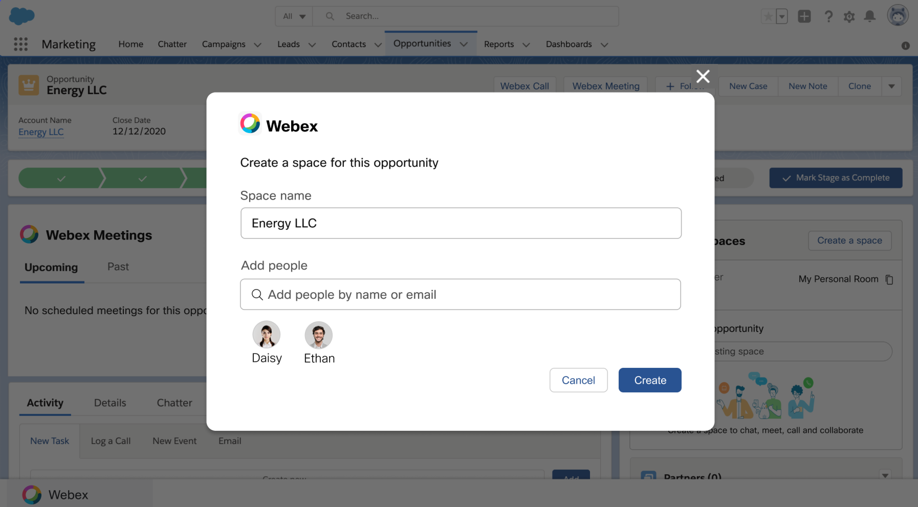
Task: Click the search magnifier in Add people field
Action: click(x=257, y=295)
